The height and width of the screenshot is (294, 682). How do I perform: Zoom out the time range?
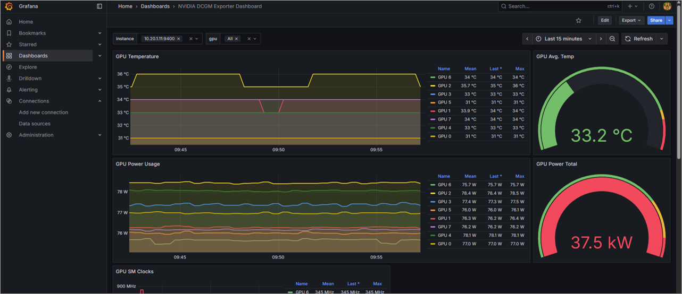pos(612,39)
